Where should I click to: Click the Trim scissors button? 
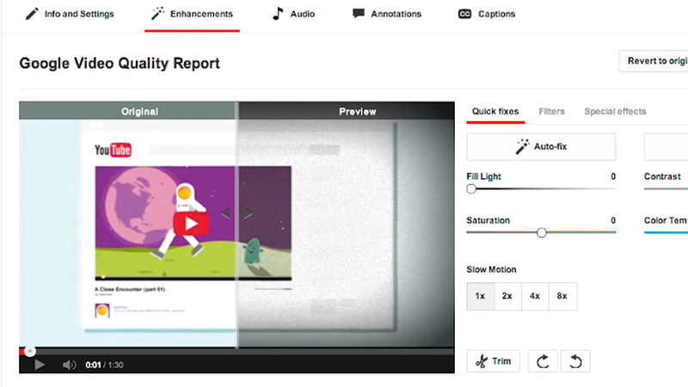493,361
